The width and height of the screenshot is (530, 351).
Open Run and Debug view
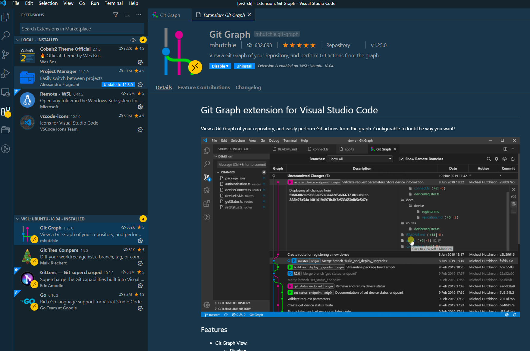(x=6, y=74)
